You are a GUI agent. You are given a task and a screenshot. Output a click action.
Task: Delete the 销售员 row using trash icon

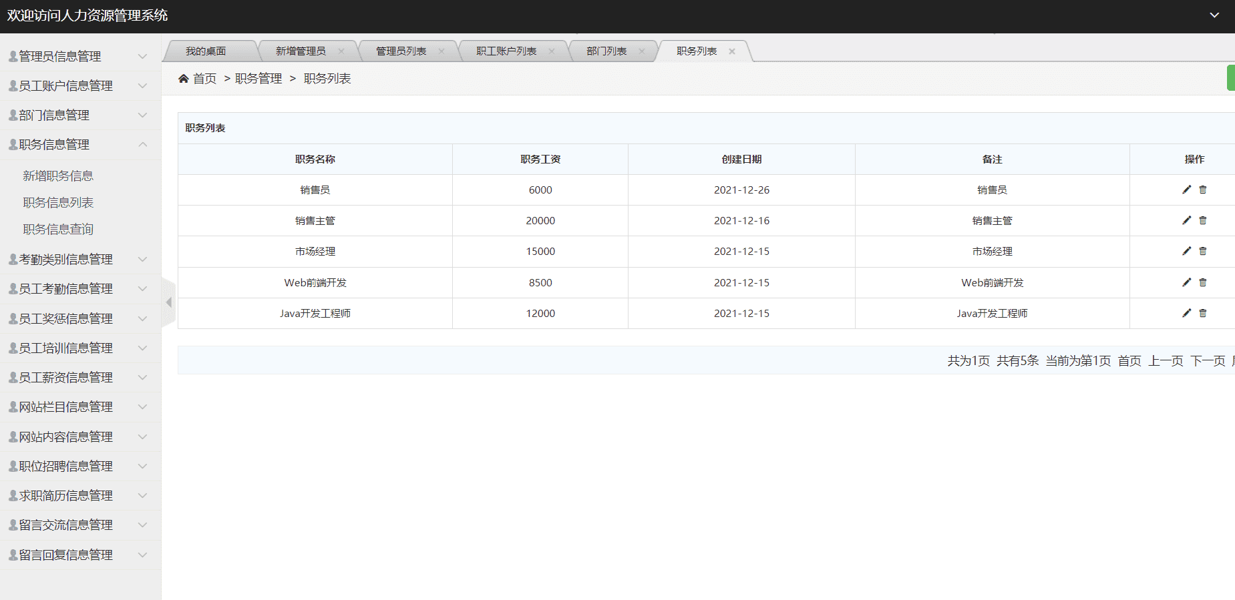(1203, 190)
